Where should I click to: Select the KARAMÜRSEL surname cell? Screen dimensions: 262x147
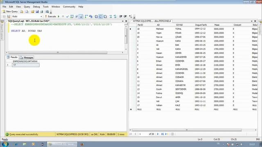184,69
